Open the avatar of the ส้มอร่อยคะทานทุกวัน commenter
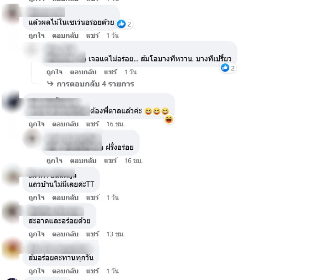This screenshot has width=311, height=280. pos(11,248)
